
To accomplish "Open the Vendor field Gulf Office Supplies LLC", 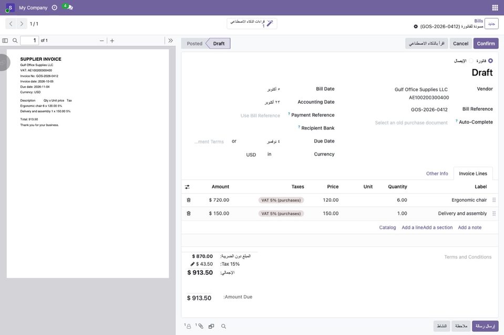I will 421,90.
